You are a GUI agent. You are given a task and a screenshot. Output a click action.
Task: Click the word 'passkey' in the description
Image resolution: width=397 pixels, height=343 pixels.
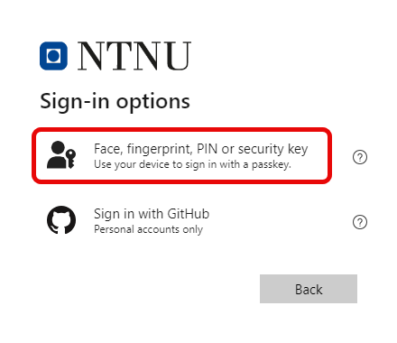click(272, 164)
